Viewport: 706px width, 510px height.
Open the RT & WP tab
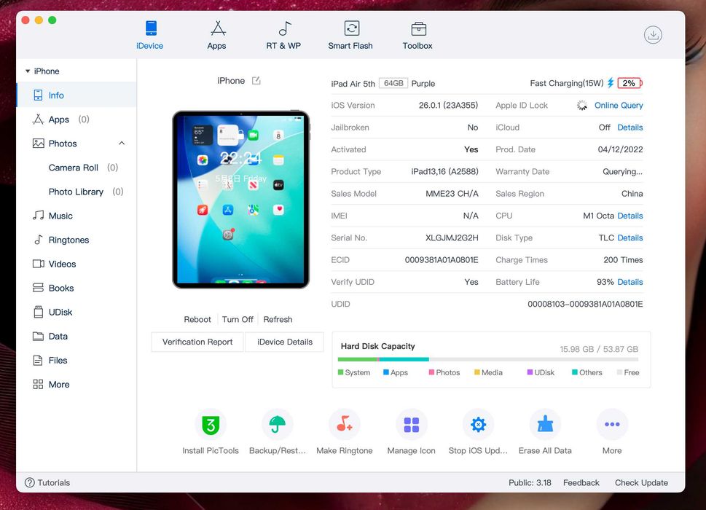click(x=283, y=35)
